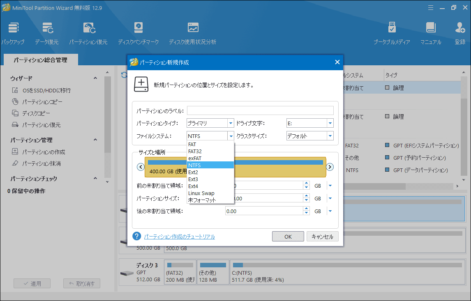This screenshot has width=471, height=301.
Task: Open unit dropdown for 後の未割り当て領域
Action: pyautogui.click(x=330, y=211)
